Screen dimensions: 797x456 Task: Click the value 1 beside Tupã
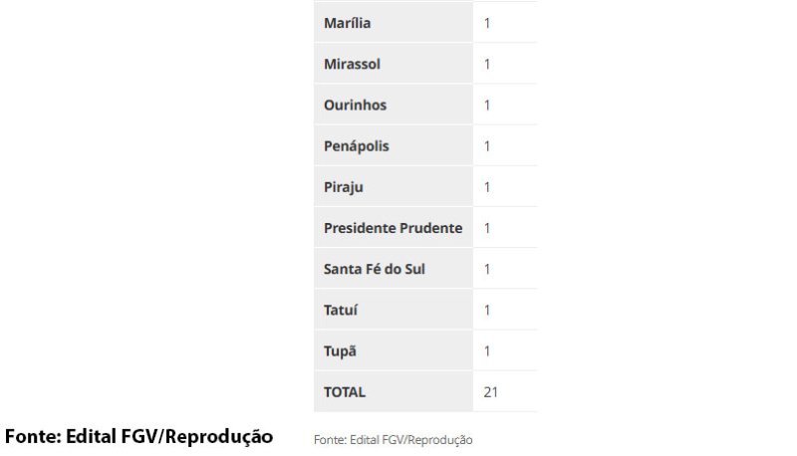(487, 351)
